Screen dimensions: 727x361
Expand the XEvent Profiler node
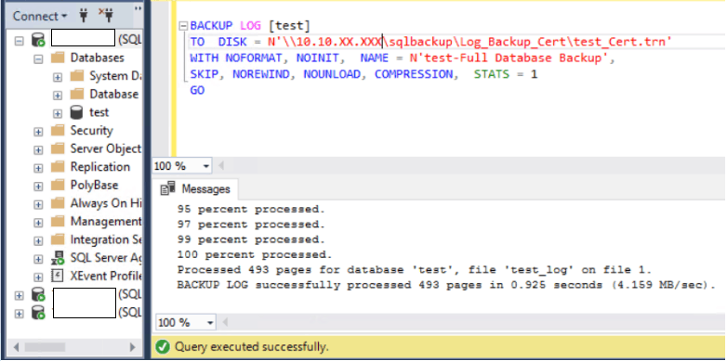click(38, 277)
